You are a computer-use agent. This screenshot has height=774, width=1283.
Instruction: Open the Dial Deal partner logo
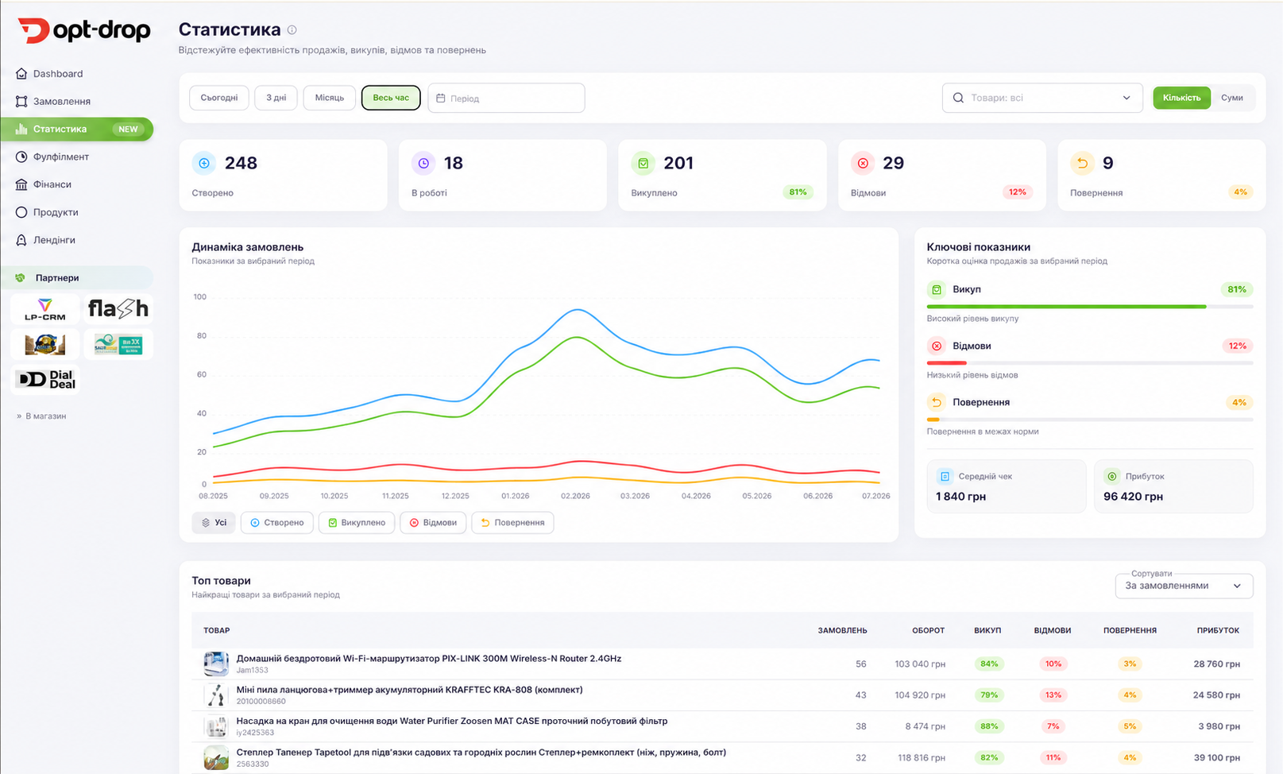[x=45, y=380]
